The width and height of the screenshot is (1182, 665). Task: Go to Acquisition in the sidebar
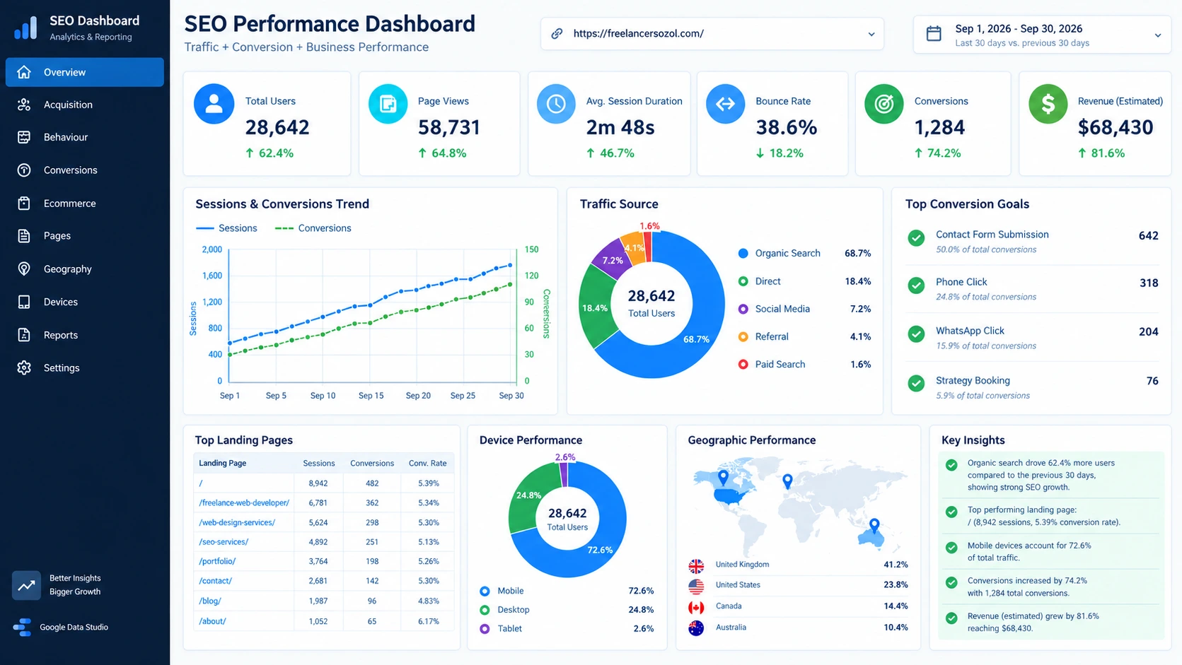85,105
